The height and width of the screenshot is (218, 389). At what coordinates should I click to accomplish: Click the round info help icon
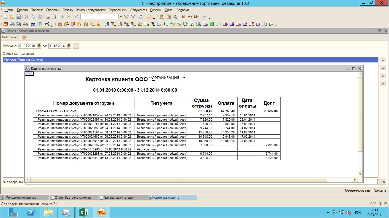[149, 17]
